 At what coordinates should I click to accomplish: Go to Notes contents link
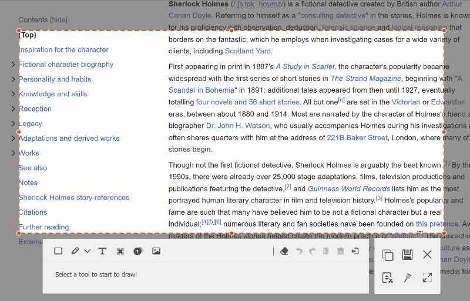28,182
